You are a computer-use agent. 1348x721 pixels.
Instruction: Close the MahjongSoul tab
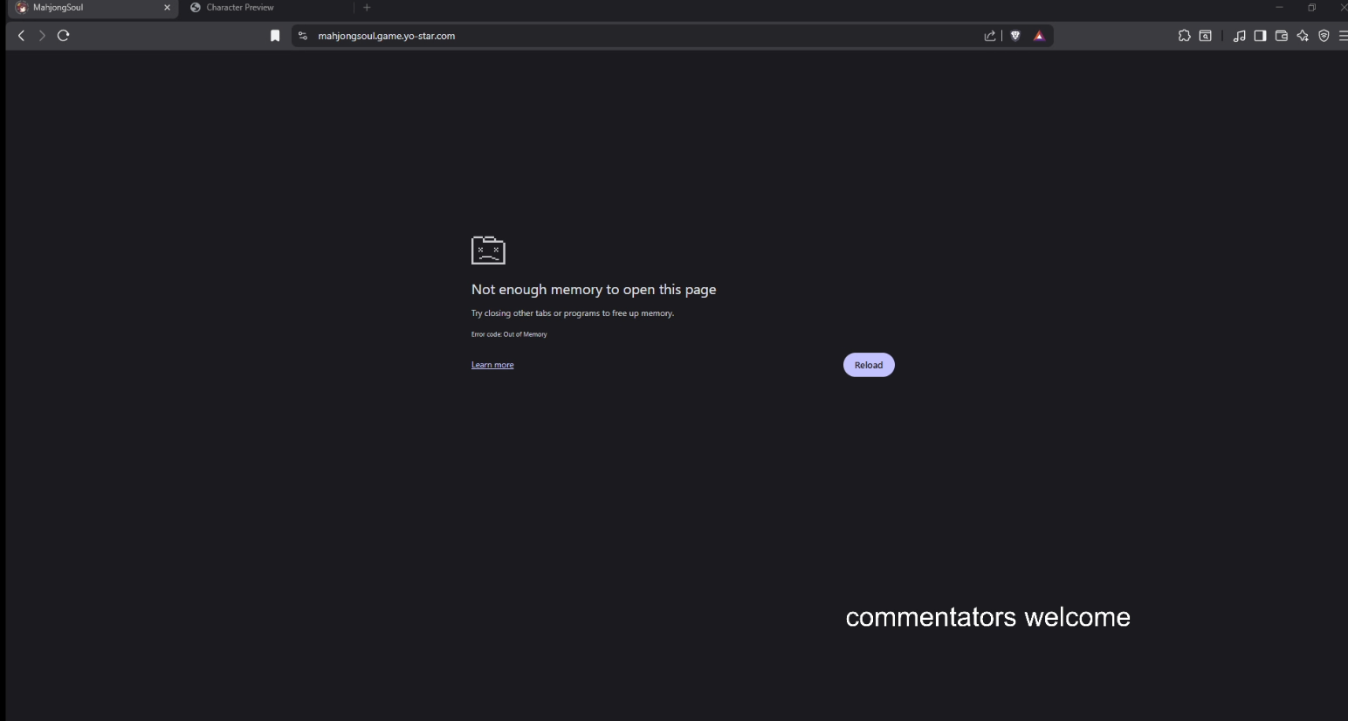click(x=167, y=8)
